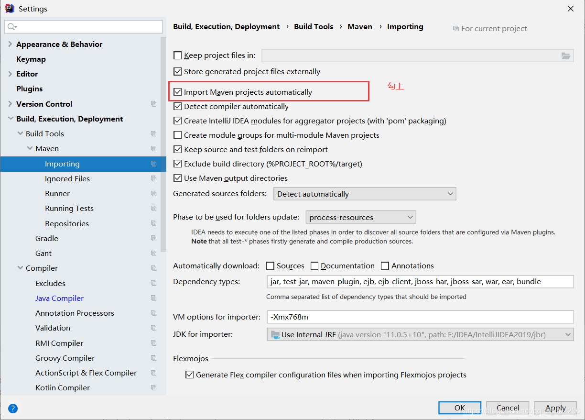This screenshot has height=420, width=585.
Task: Open Annotation Processors settings page
Action: click(x=75, y=313)
